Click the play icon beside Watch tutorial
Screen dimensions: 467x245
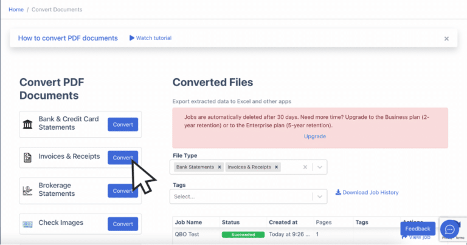[132, 38]
